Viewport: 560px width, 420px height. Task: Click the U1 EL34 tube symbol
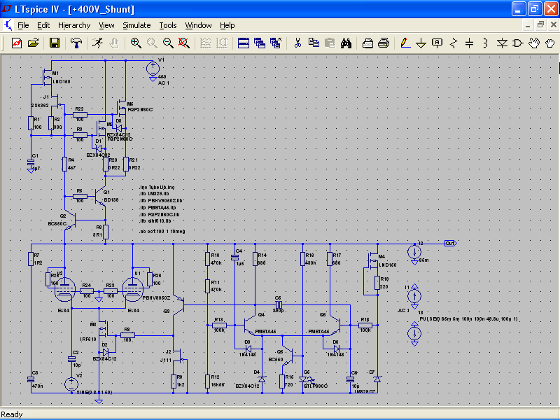coord(132,289)
